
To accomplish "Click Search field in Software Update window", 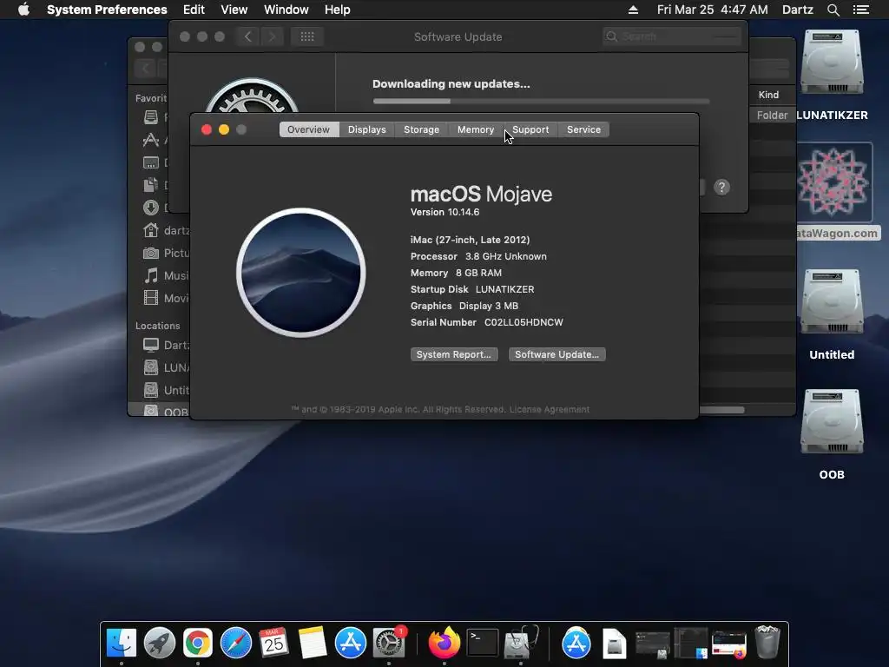I will pos(673,36).
